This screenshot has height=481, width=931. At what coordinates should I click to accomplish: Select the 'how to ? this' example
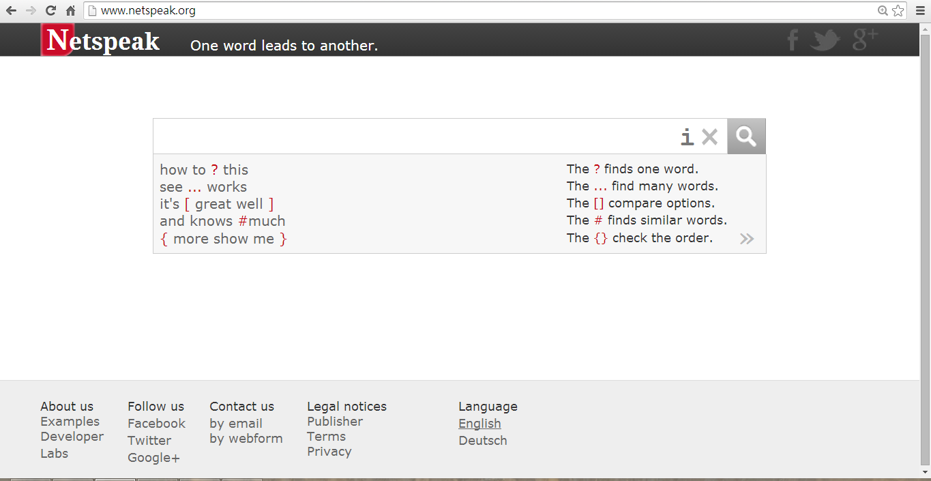[x=204, y=170]
